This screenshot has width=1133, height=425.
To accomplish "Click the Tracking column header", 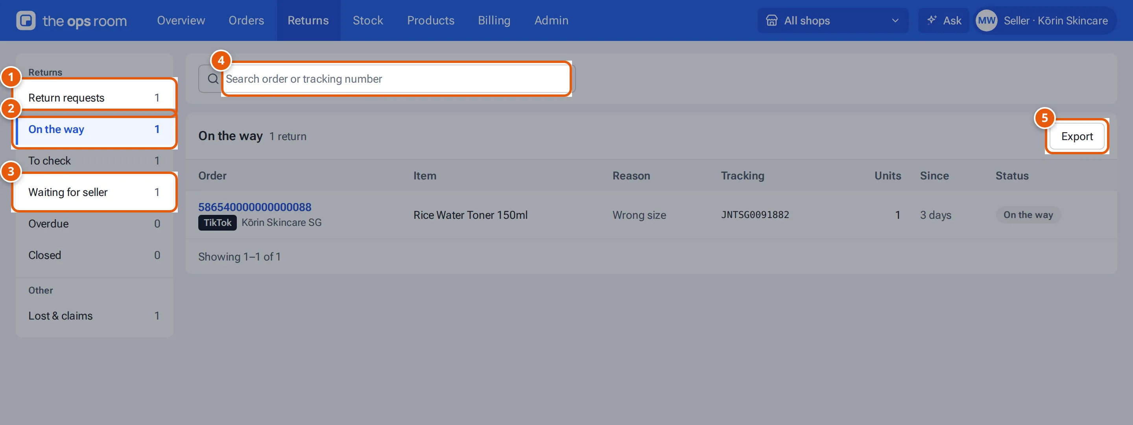I will coord(742,176).
